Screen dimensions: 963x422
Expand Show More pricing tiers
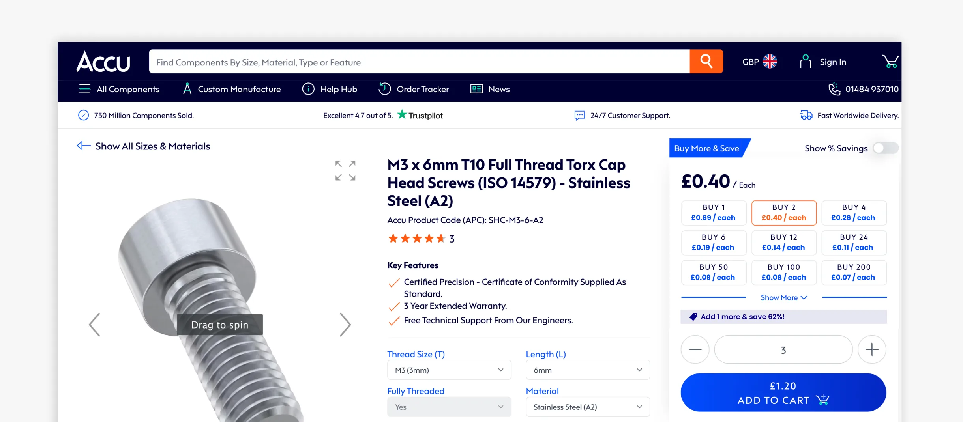(x=784, y=298)
